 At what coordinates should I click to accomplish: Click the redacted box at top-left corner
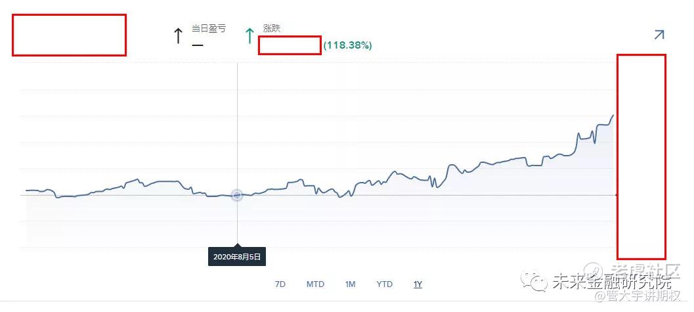point(69,35)
